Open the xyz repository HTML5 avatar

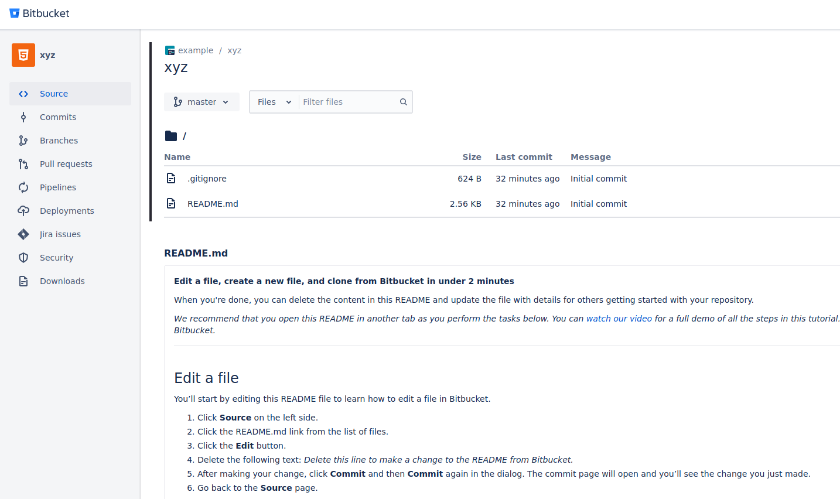click(x=23, y=55)
